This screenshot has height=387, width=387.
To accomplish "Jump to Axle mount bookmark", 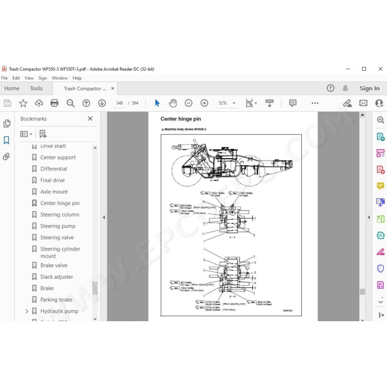I will pos(54,191).
